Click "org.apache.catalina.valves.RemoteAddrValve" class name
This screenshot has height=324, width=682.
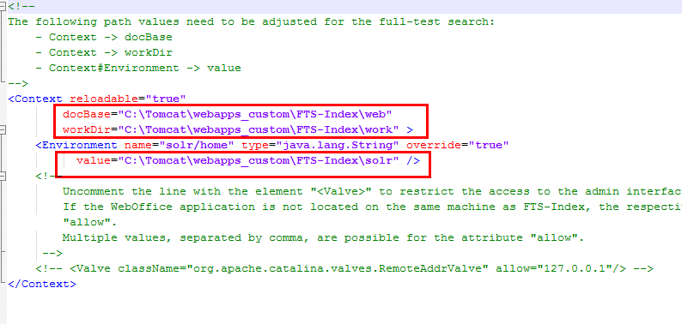[x=338, y=268]
